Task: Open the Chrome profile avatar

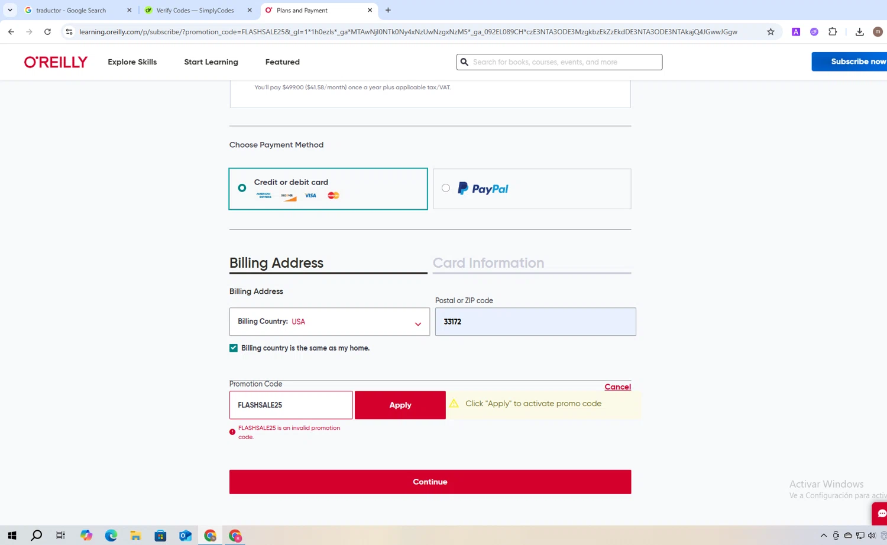Action: click(x=878, y=32)
